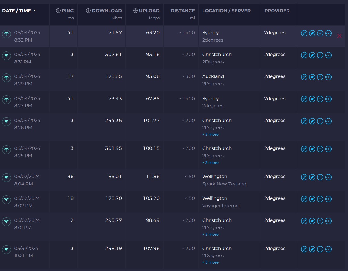
Task: Click the Wi-Fi icon on the 8:32 PM row
Action: click(x=6, y=34)
